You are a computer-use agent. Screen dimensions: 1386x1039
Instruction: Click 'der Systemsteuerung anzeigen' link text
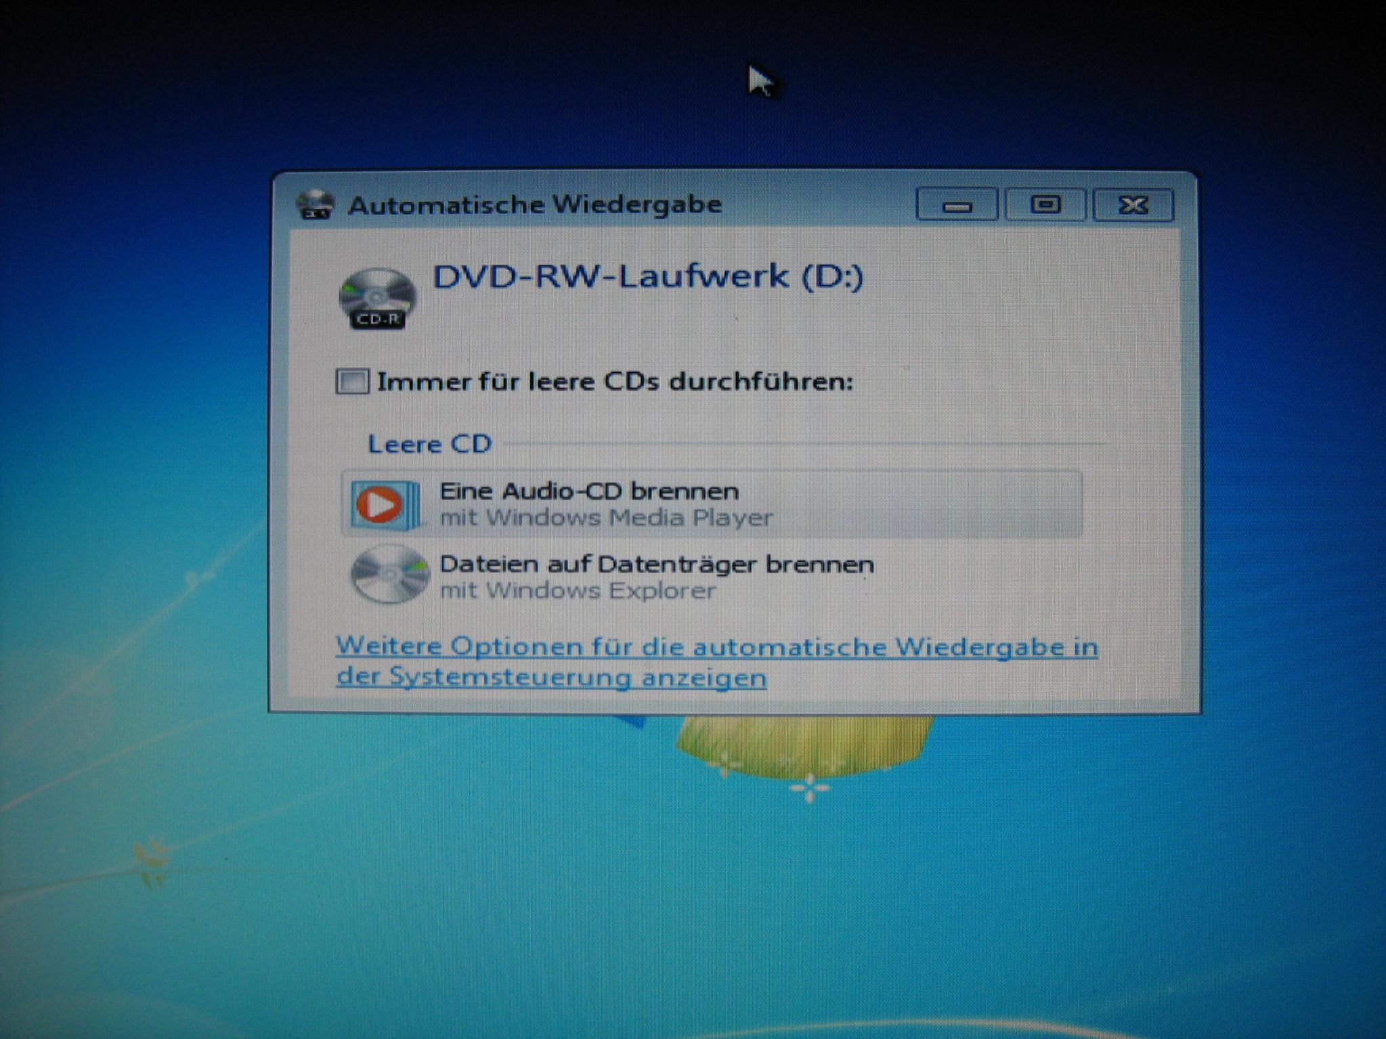point(551,677)
